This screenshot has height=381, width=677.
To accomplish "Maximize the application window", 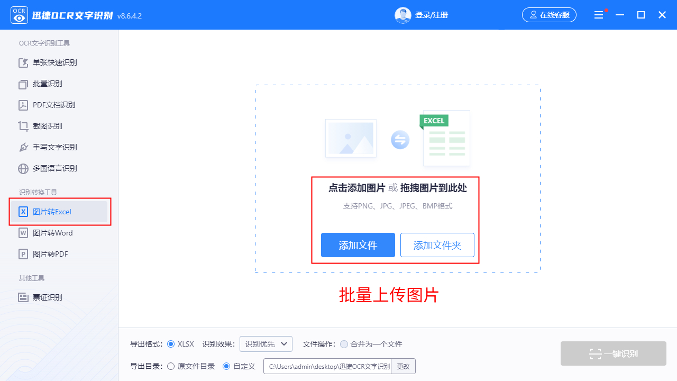I will pyautogui.click(x=641, y=15).
